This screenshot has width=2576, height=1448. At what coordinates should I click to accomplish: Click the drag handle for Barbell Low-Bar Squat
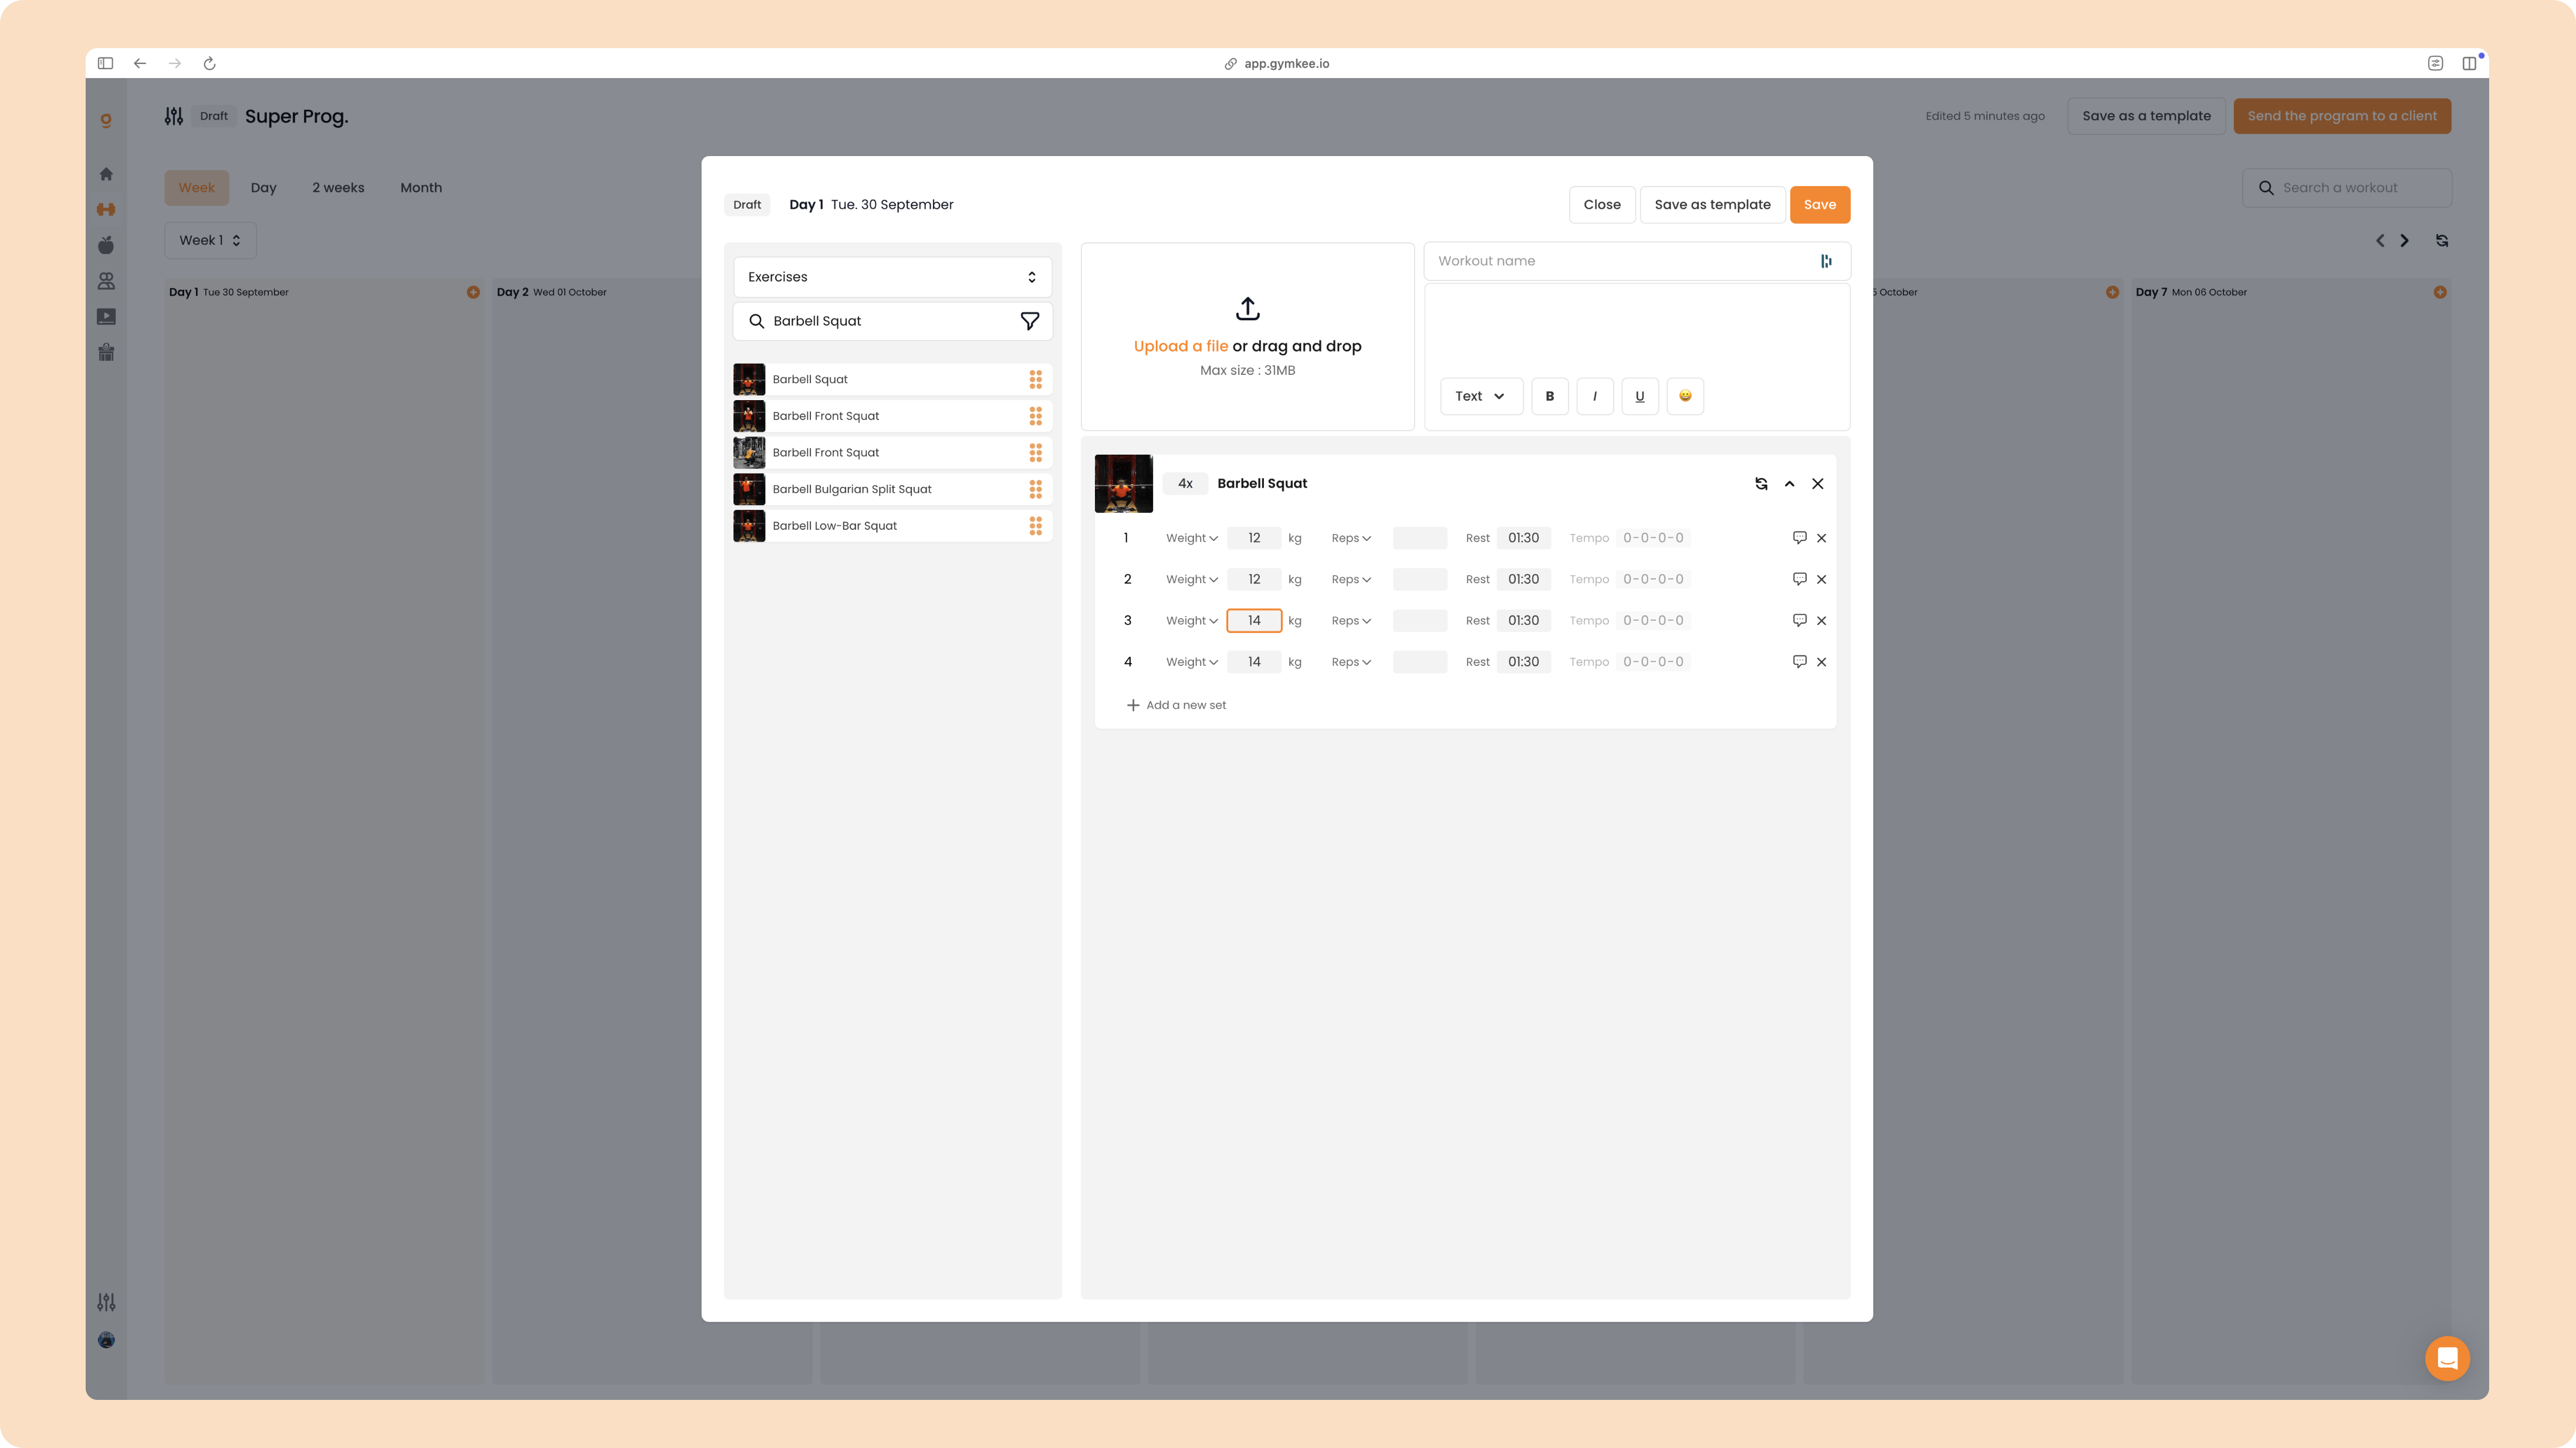coord(1035,526)
